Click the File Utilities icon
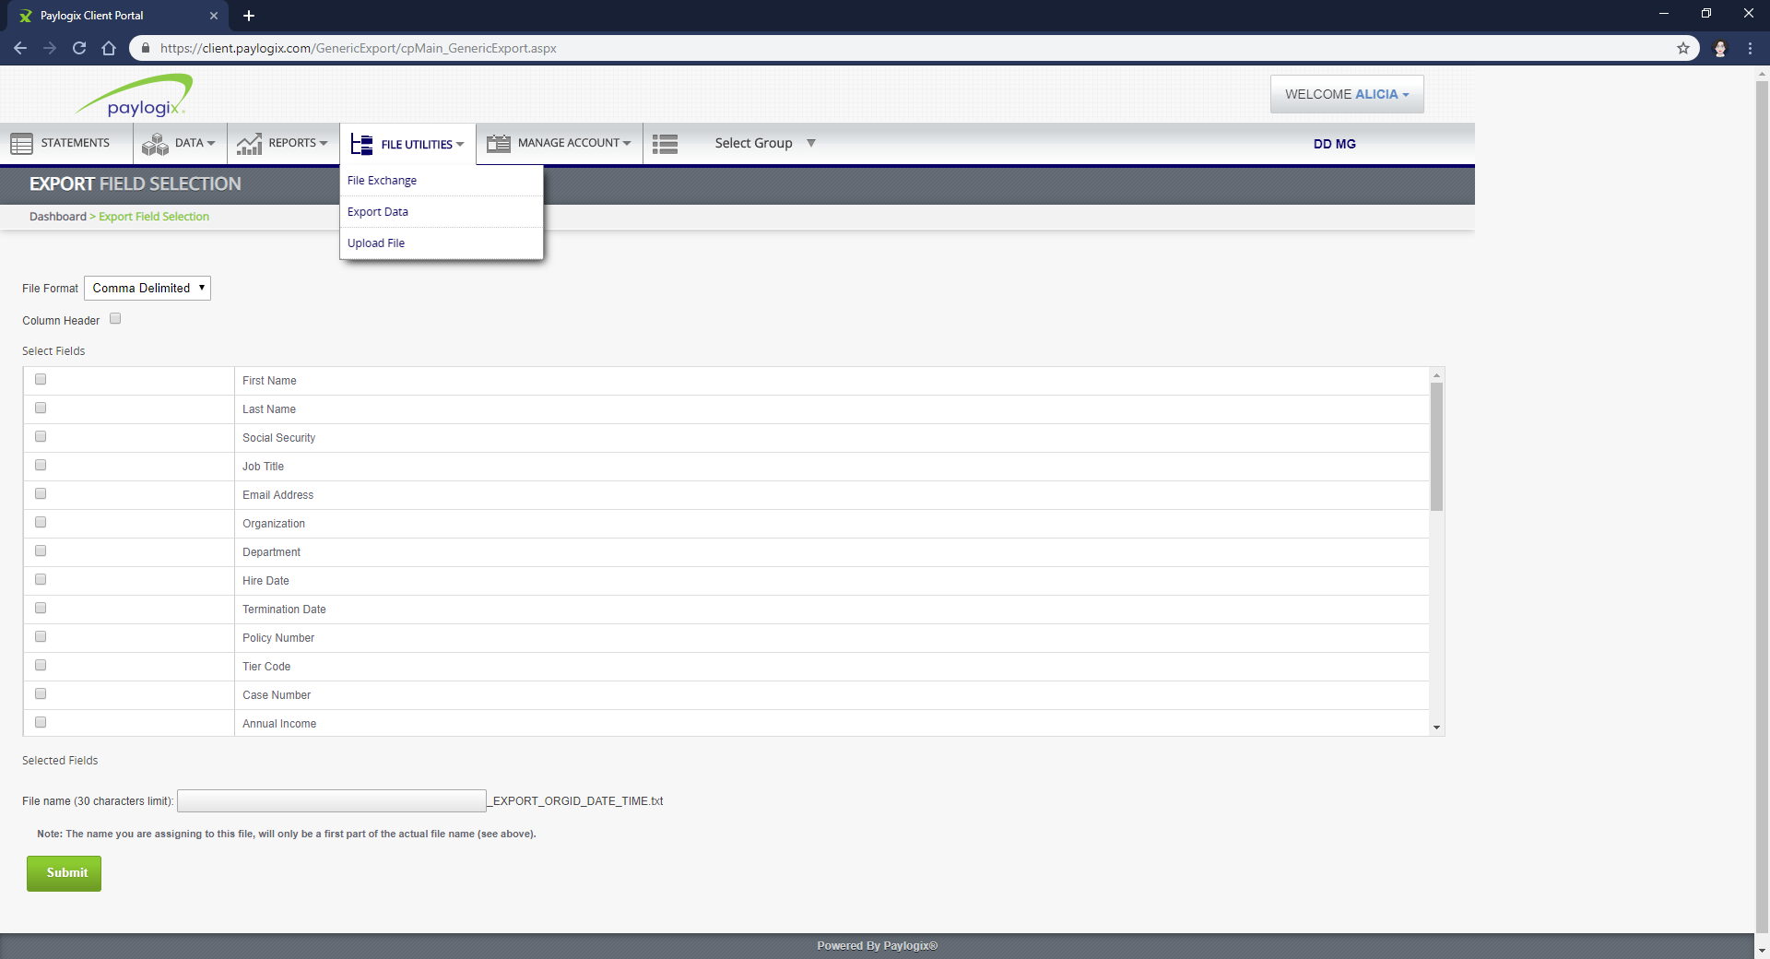Image resolution: width=1770 pixels, height=959 pixels. pyautogui.click(x=360, y=143)
